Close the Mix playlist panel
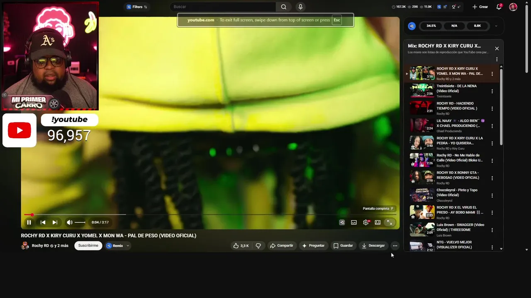Screen dimensions: 531x298 pos(497,48)
